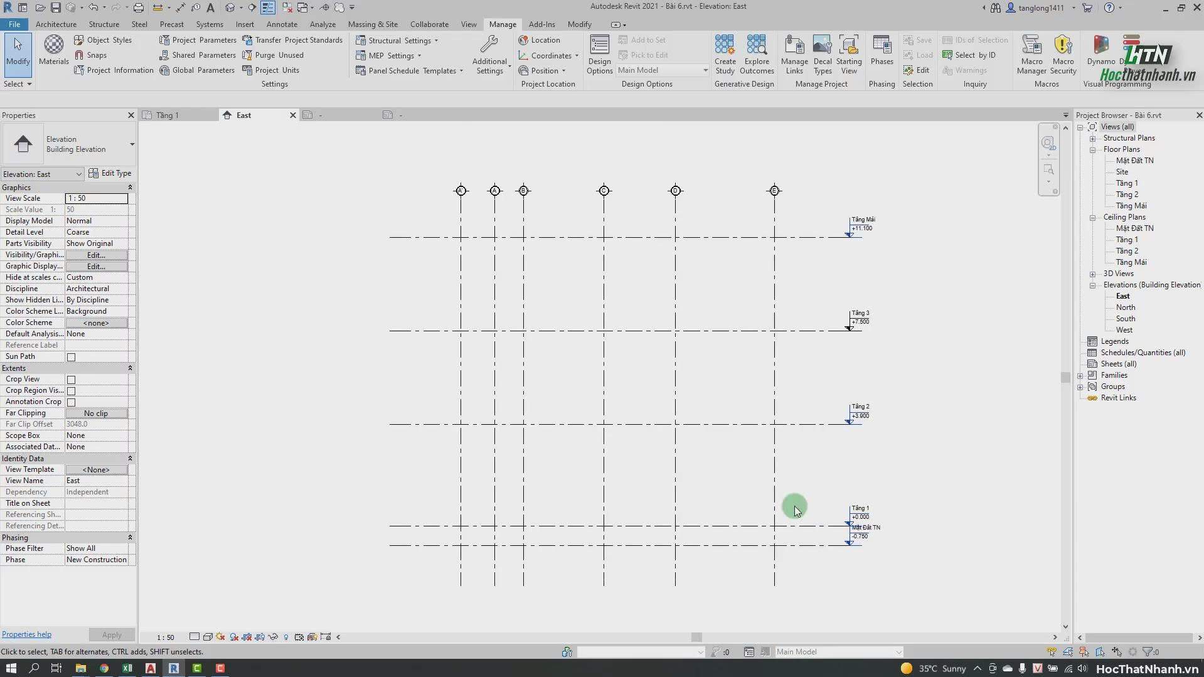Collapse the Floor Plans tree node
Image resolution: width=1204 pixels, height=677 pixels.
click(x=1092, y=150)
